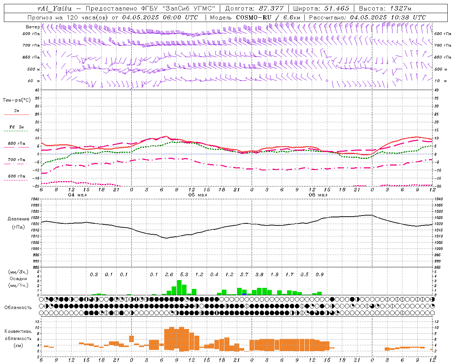Image resolution: width=453 pixels, height=363 pixels.
Task: Click the "Облачность" cloud cover label
Action: (18, 308)
